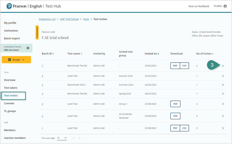
Task: Open Licenses from the sidebar menu
Action: tap(9, 103)
